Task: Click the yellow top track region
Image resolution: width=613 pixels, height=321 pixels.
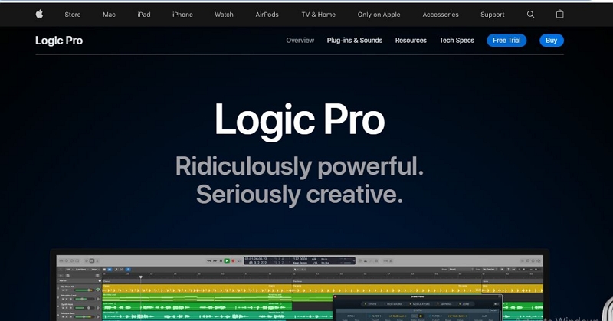Action: 323,290
